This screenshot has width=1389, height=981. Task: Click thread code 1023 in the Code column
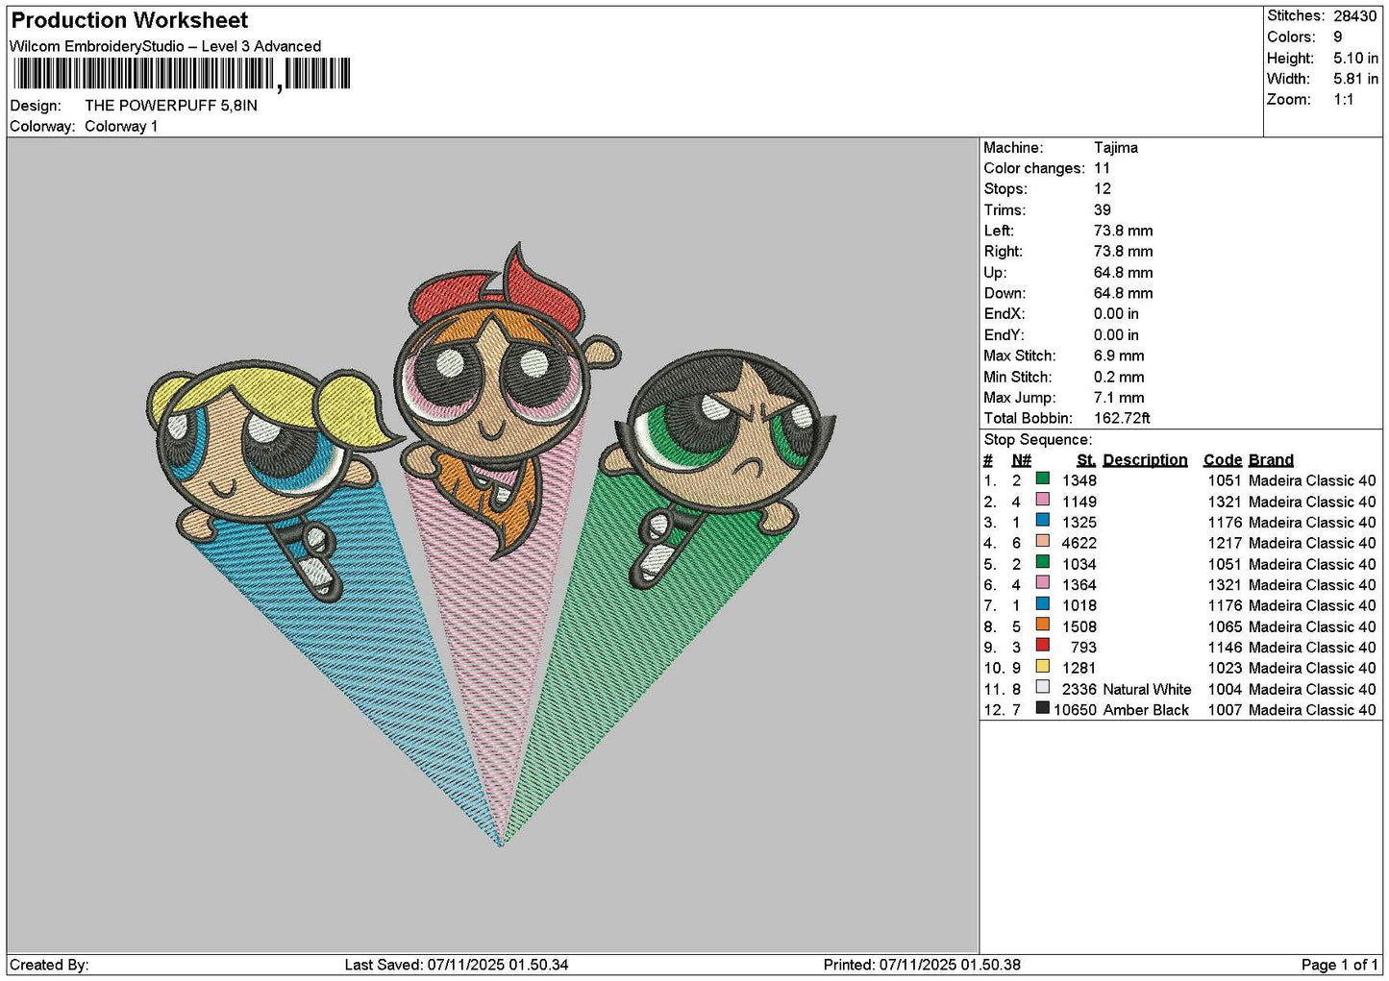click(1225, 669)
